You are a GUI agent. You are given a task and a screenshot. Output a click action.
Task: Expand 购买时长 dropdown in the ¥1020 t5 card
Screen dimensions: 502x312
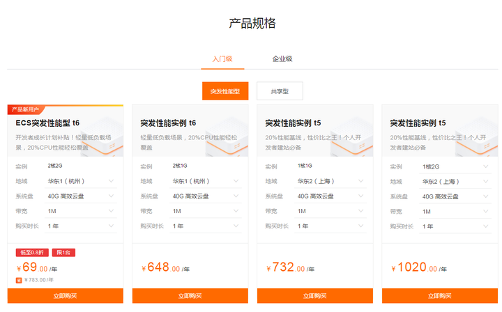[455, 226]
